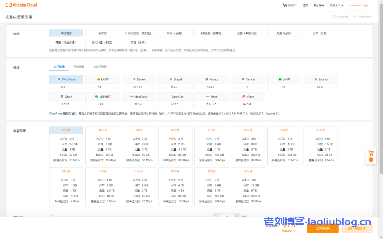The image size is (383, 239).
Task: Choose the 印度尼西亚 (雅加达) region
Action: [139, 33]
